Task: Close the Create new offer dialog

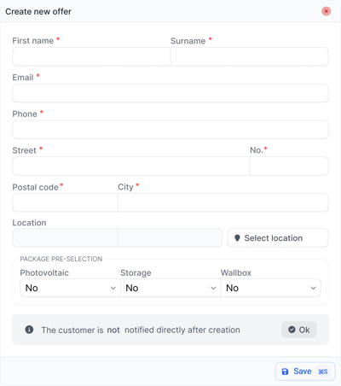Action: coord(326,11)
